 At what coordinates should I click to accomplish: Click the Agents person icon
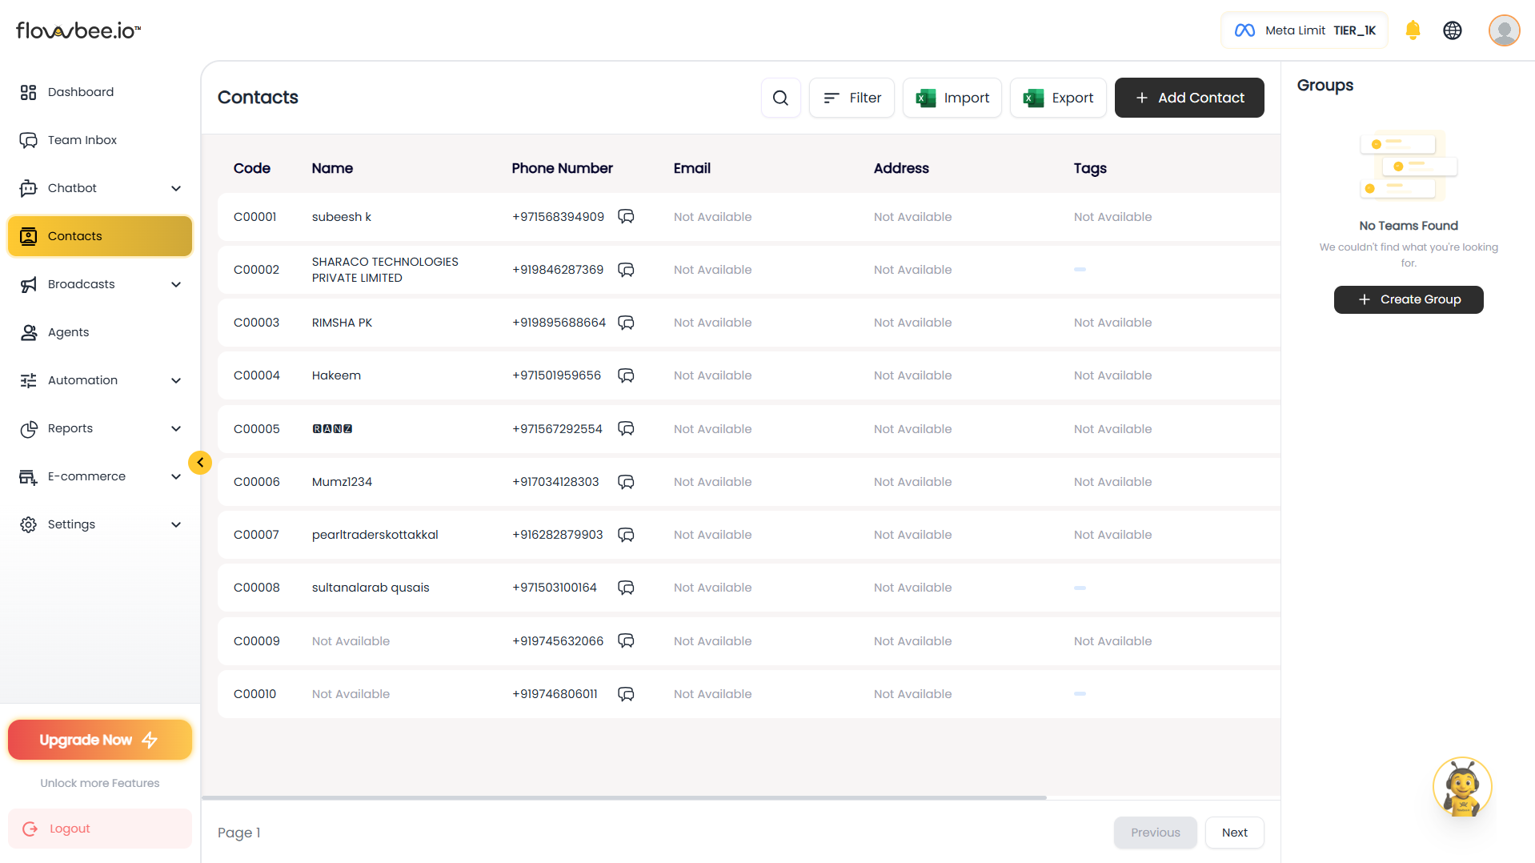click(29, 332)
